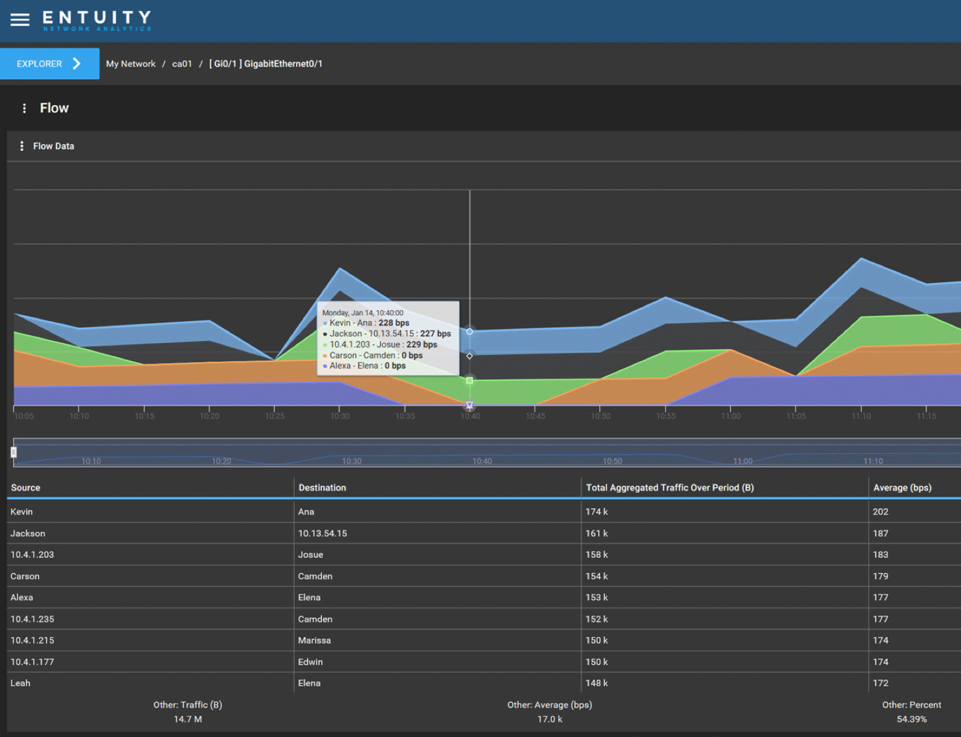Select ca01 in the breadcrumb trail
Viewport: 961px width, 737px height.
pos(182,63)
